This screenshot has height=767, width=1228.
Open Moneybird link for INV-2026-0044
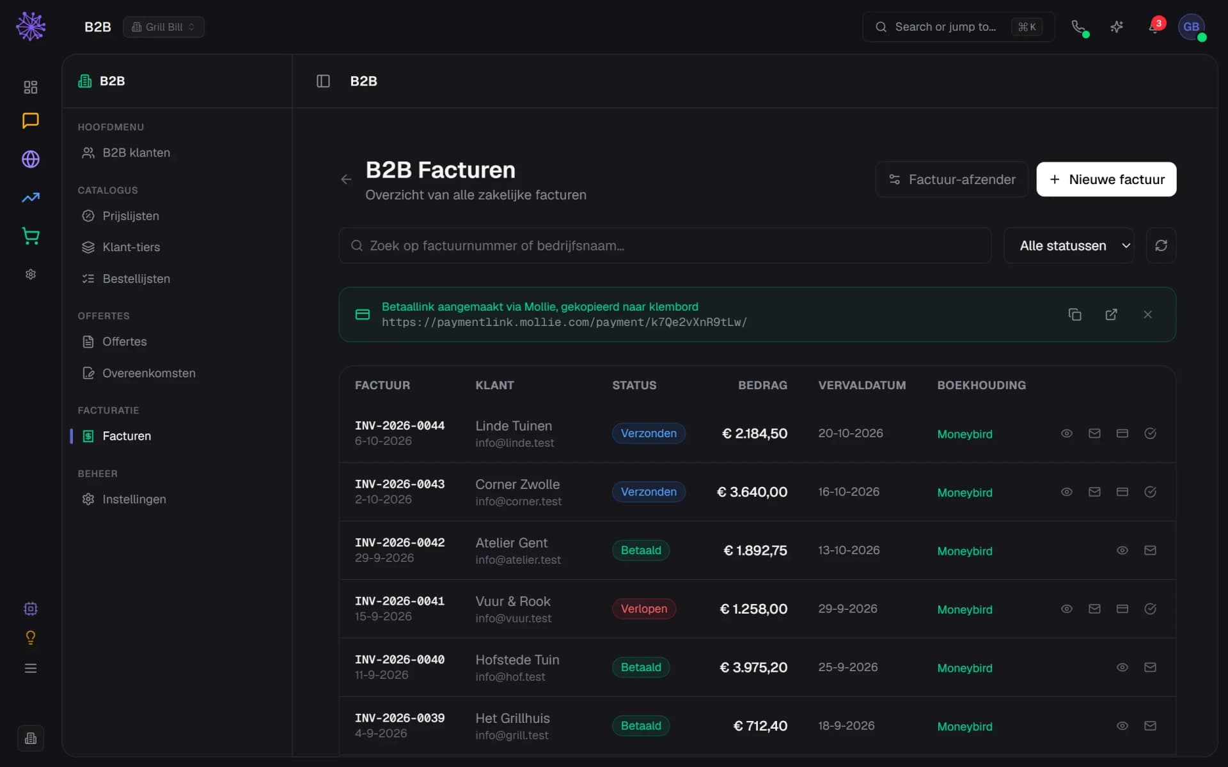964,434
